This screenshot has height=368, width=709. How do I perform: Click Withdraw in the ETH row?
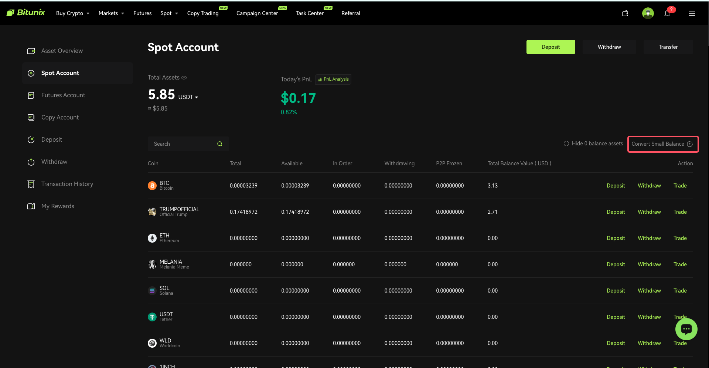tap(649, 238)
